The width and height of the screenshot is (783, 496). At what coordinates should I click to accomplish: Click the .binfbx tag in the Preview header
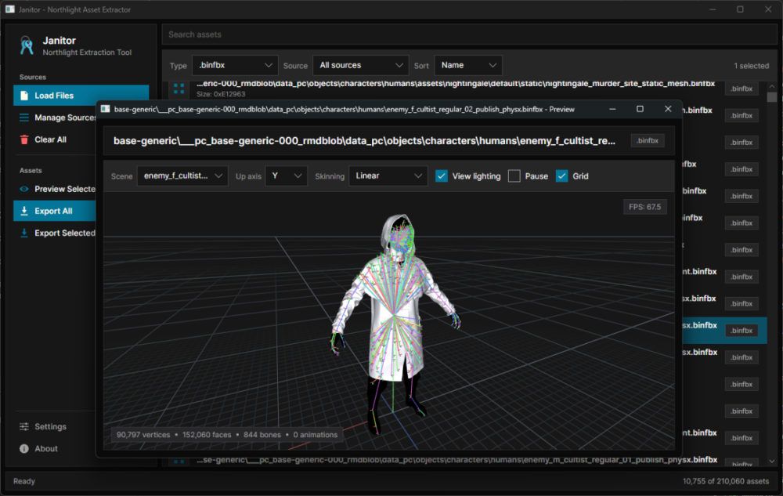648,141
